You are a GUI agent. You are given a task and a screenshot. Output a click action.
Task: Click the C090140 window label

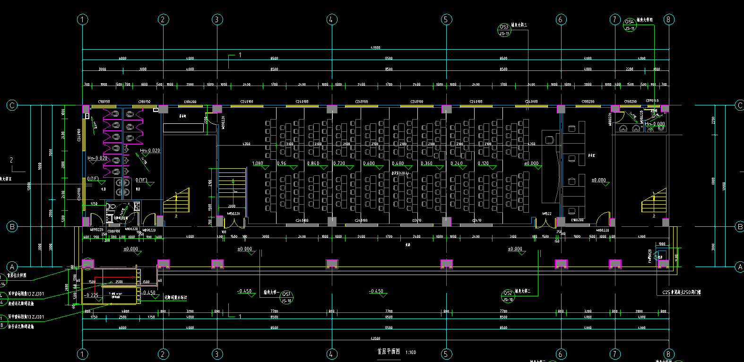(x=652, y=101)
